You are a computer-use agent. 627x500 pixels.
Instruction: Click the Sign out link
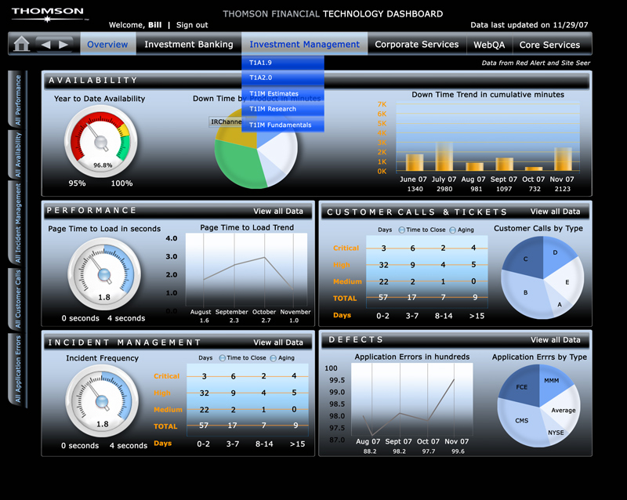click(x=192, y=25)
